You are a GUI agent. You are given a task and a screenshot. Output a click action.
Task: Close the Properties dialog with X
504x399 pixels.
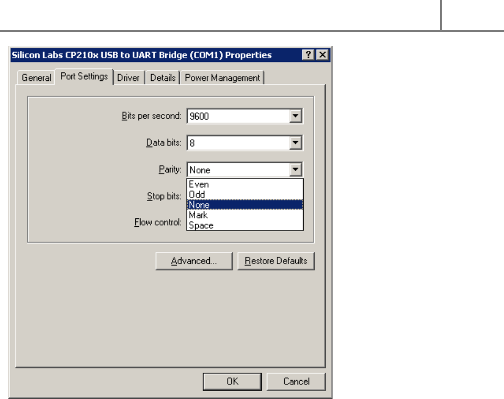[323, 55]
